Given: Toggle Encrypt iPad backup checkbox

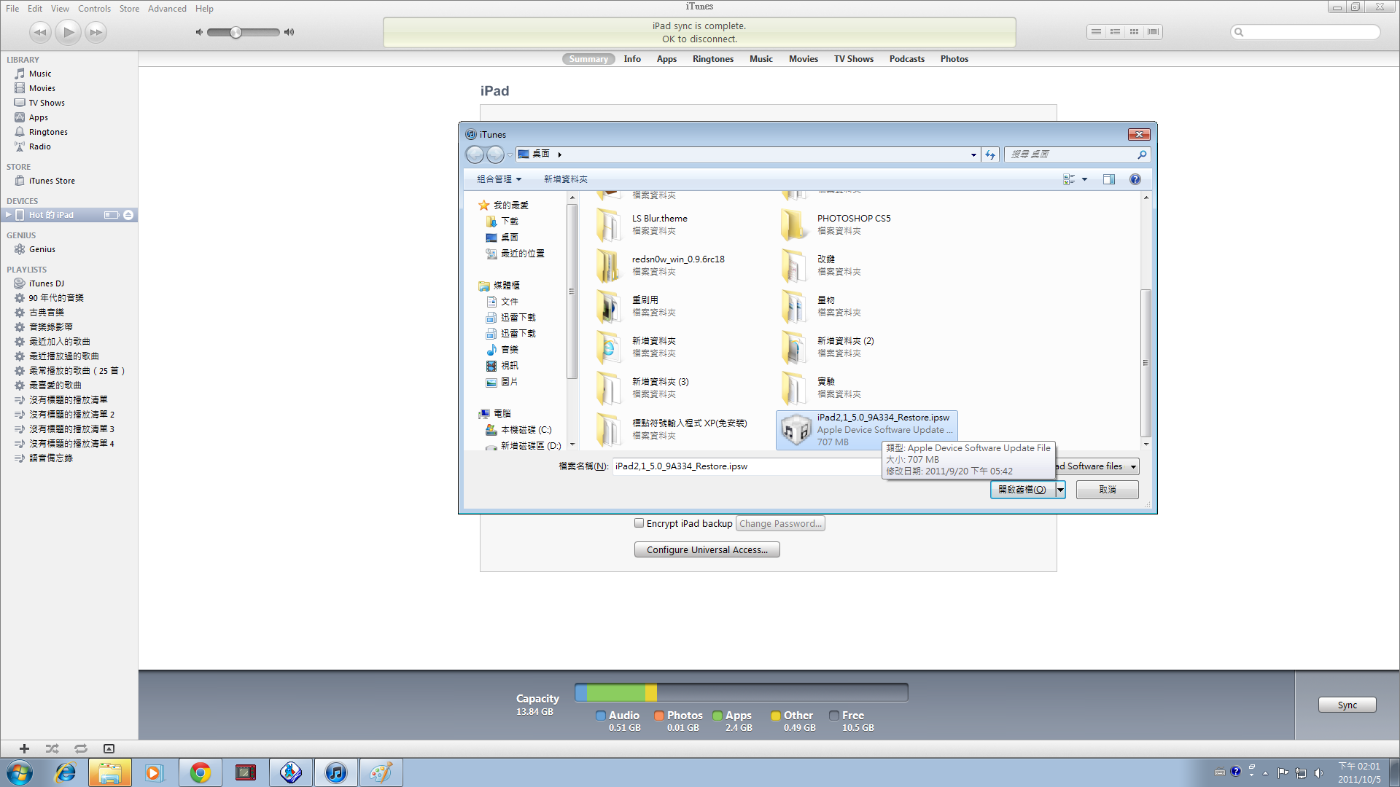Looking at the screenshot, I should [x=639, y=523].
